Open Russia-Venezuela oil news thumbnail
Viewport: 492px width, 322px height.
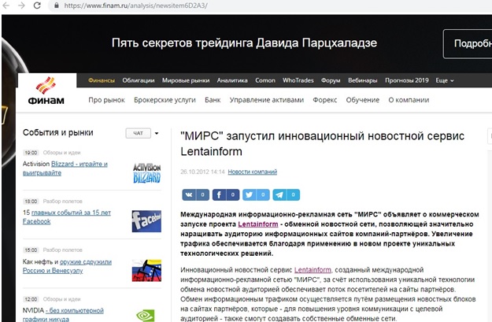pos(146,270)
